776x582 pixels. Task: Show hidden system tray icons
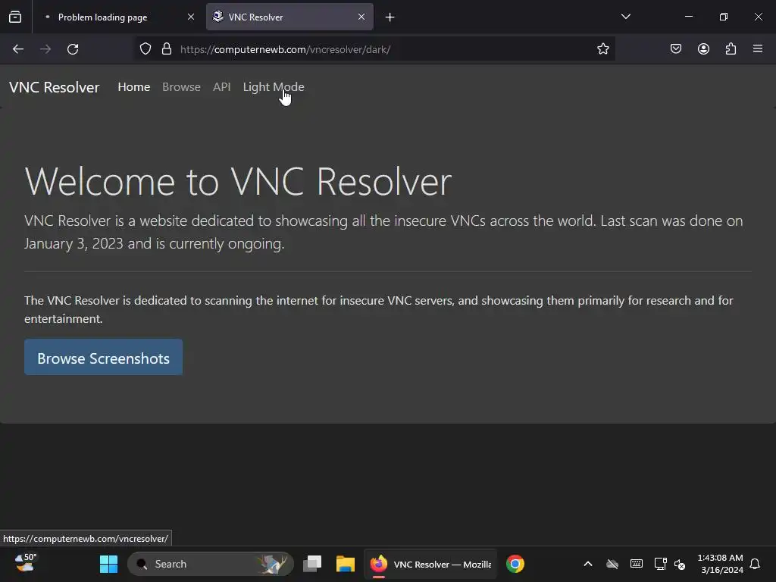click(588, 564)
